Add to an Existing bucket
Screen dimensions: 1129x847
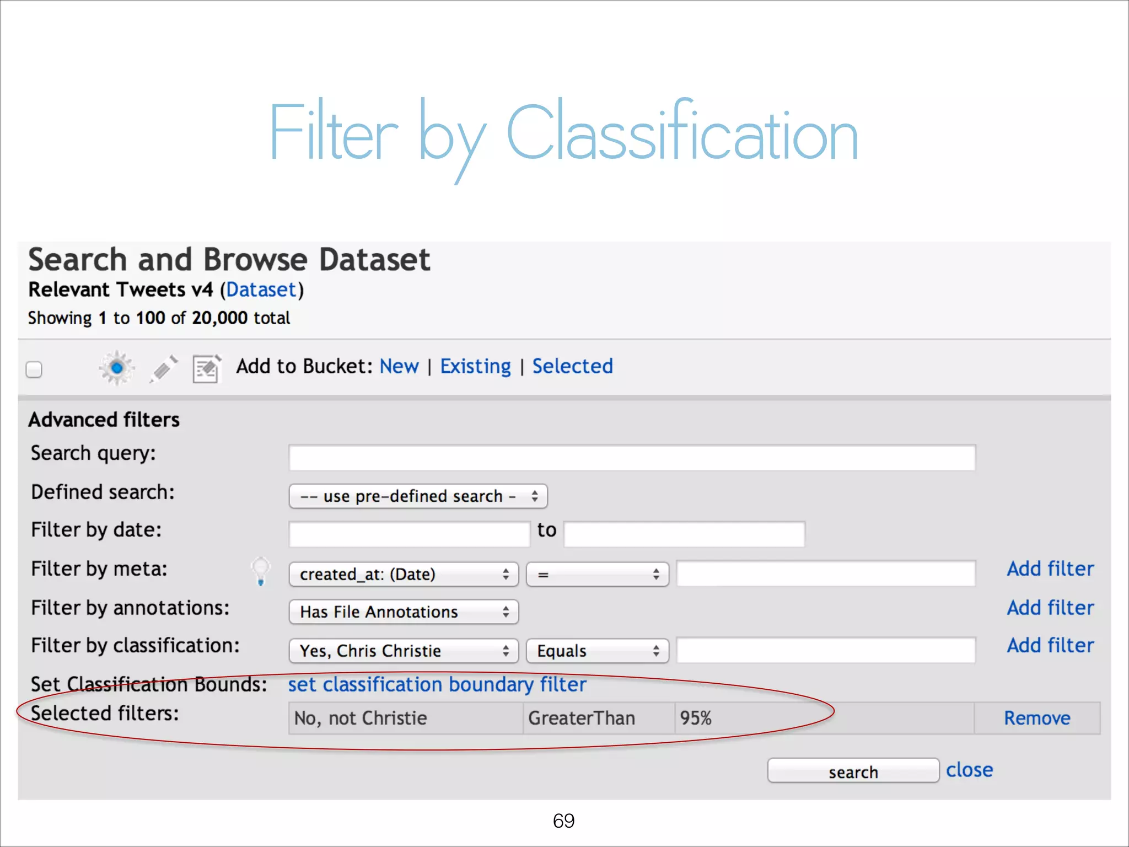475,367
